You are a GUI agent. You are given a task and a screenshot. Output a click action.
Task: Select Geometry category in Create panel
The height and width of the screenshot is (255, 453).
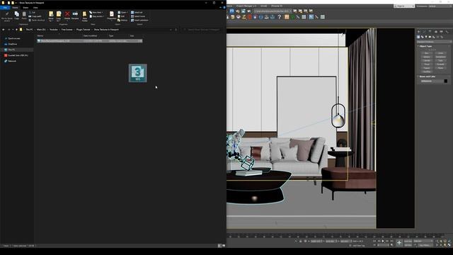click(418, 37)
